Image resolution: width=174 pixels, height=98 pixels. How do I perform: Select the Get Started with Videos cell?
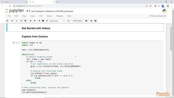pos(85,27)
